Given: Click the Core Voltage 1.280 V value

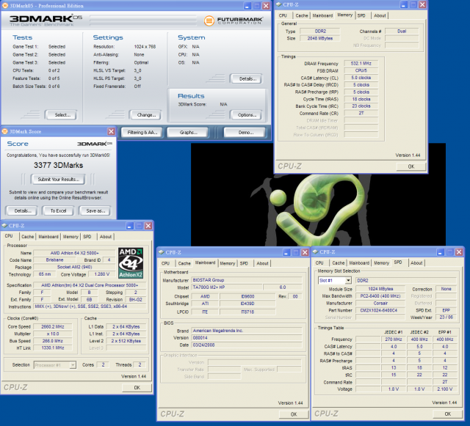Looking at the screenshot, I should [x=101, y=274].
